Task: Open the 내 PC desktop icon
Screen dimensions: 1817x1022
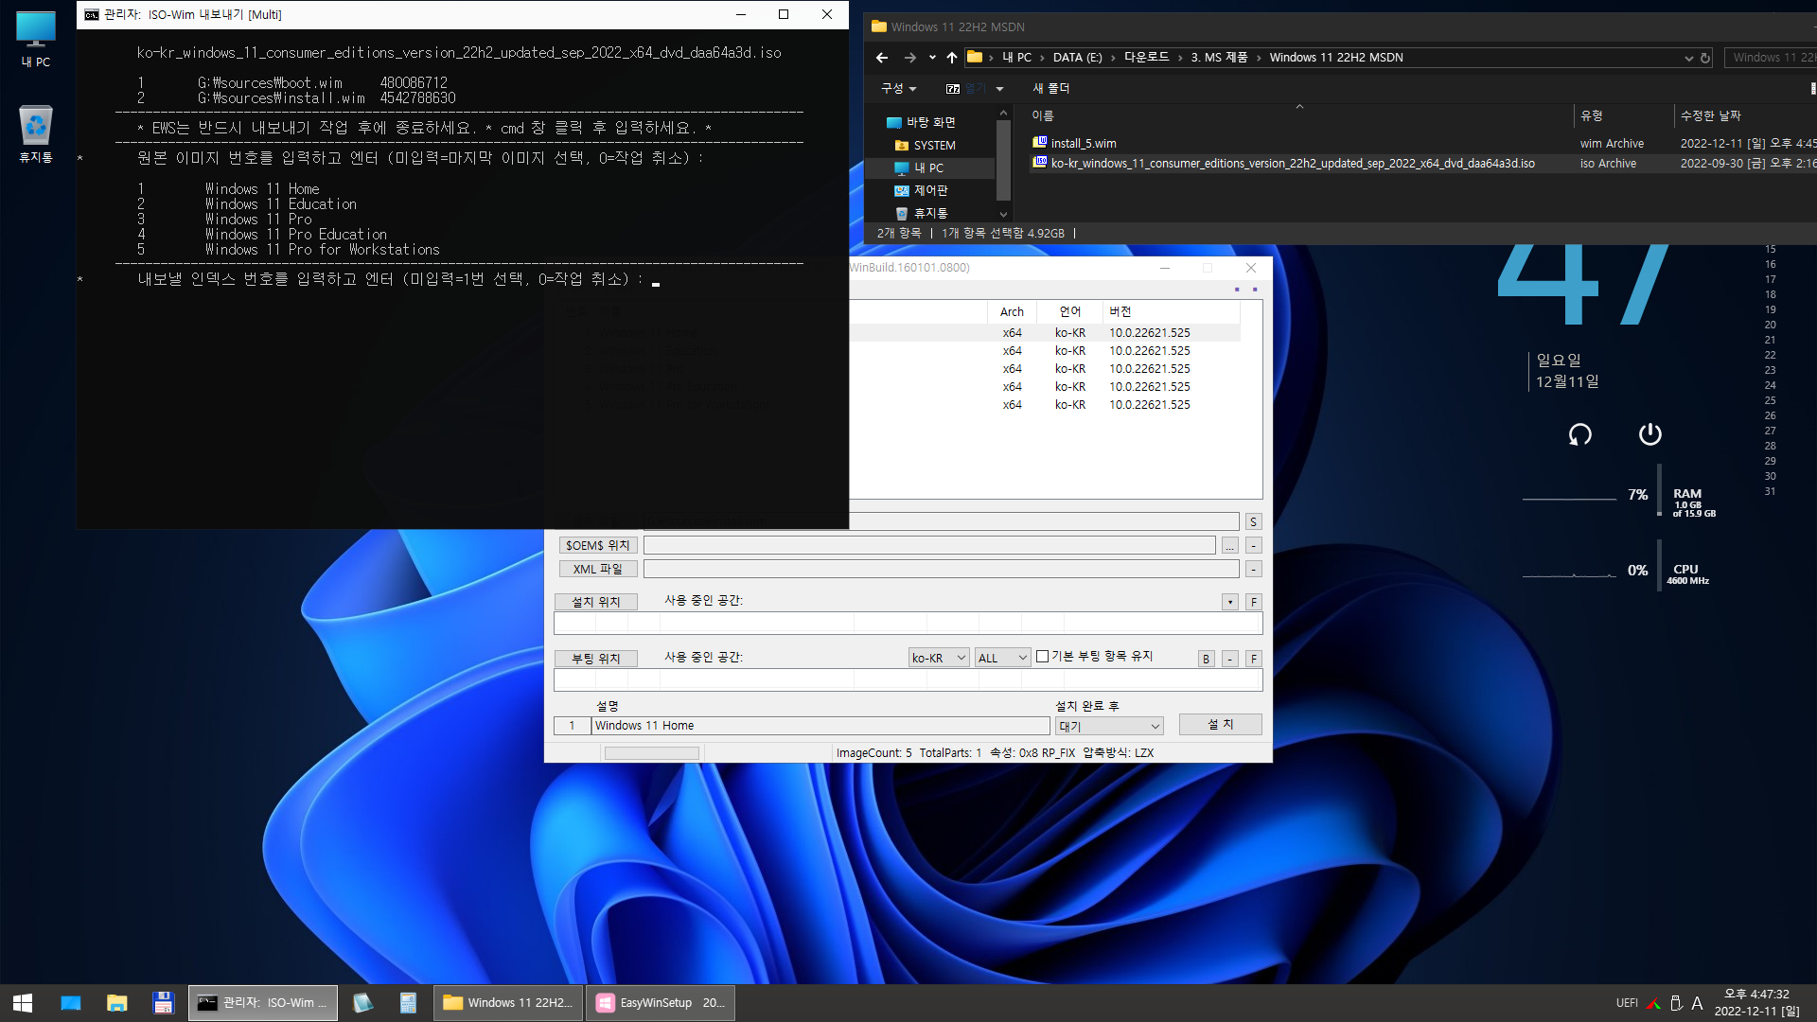Action: pos(36,40)
